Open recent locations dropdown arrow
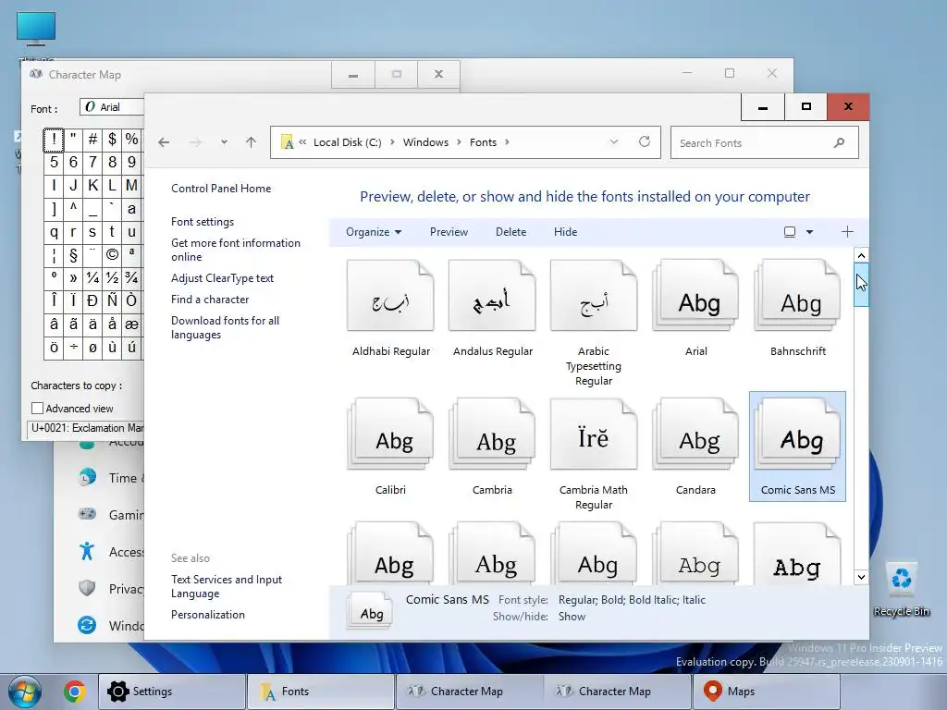947x710 pixels. point(224,142)
